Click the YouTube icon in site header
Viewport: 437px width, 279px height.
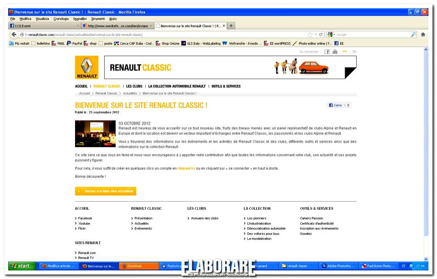[x=335, y=52]
